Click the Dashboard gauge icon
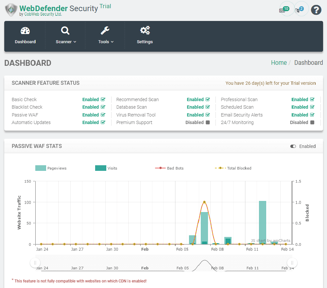The height and width of the screenshot is (288, 327). (x=25, y=31)
